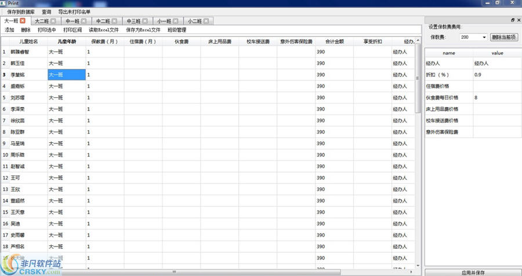
Task: Click the horizontal scrollbar thumb below the table
Action: (x=174, y=272)
